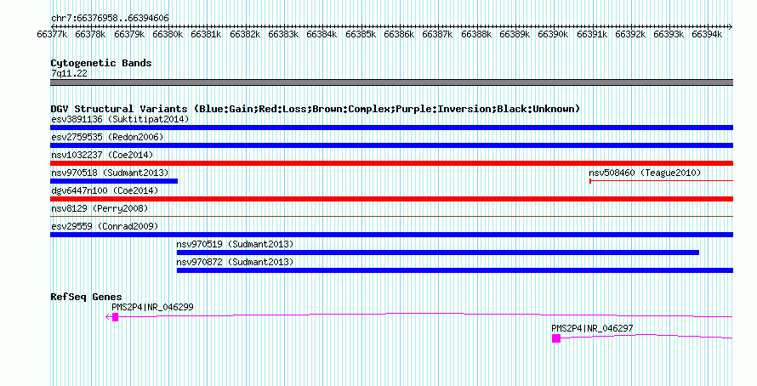Click the PMS2P4|NR_046297 intron line
Image resolution: width=757 pixels, height=386 pixels.
click(x=647, y=337)
